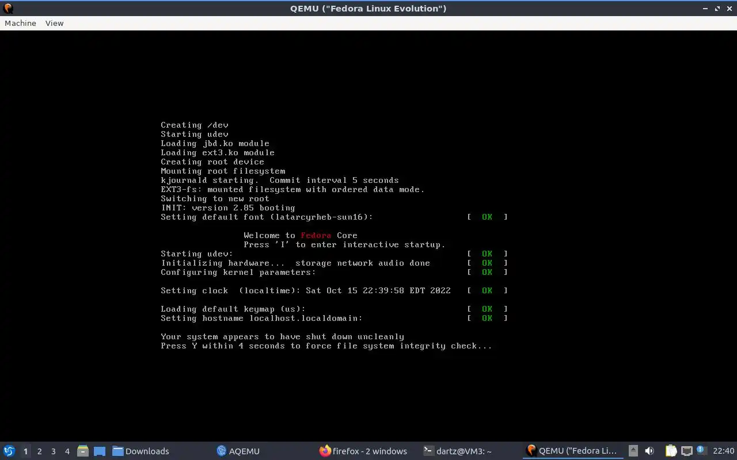Image resolution: width=737 pixels, height=460 pixels.
Task: Open the Machine menu
Action: point(20,23)
